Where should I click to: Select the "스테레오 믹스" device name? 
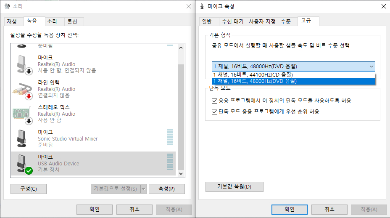coord(54,107)
